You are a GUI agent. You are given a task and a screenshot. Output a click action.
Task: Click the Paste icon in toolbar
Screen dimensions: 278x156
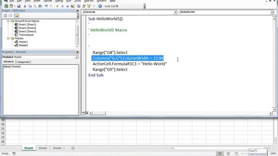(35, 6)
